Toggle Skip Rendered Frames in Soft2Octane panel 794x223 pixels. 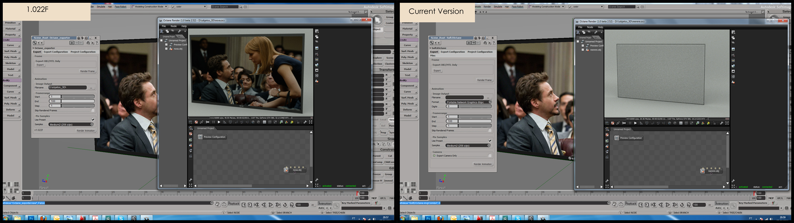click(490, 130)
